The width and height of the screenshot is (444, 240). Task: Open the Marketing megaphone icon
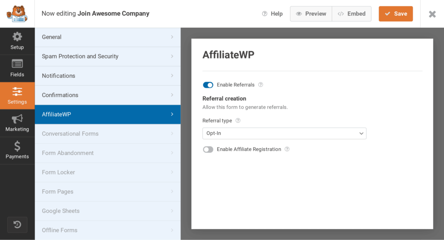17,119
